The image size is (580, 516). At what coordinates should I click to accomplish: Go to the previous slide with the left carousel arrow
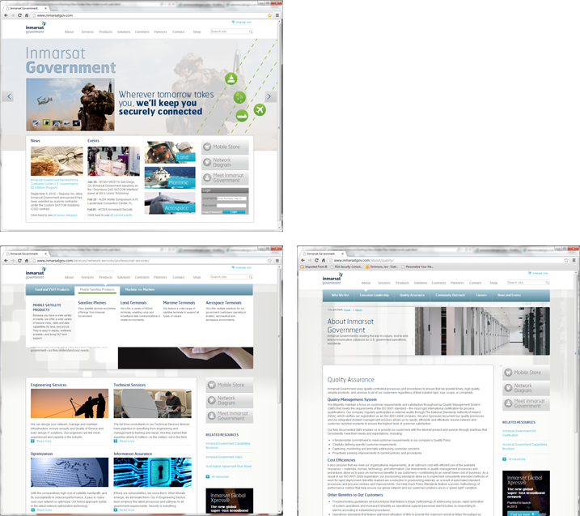(x=9, y=96)
